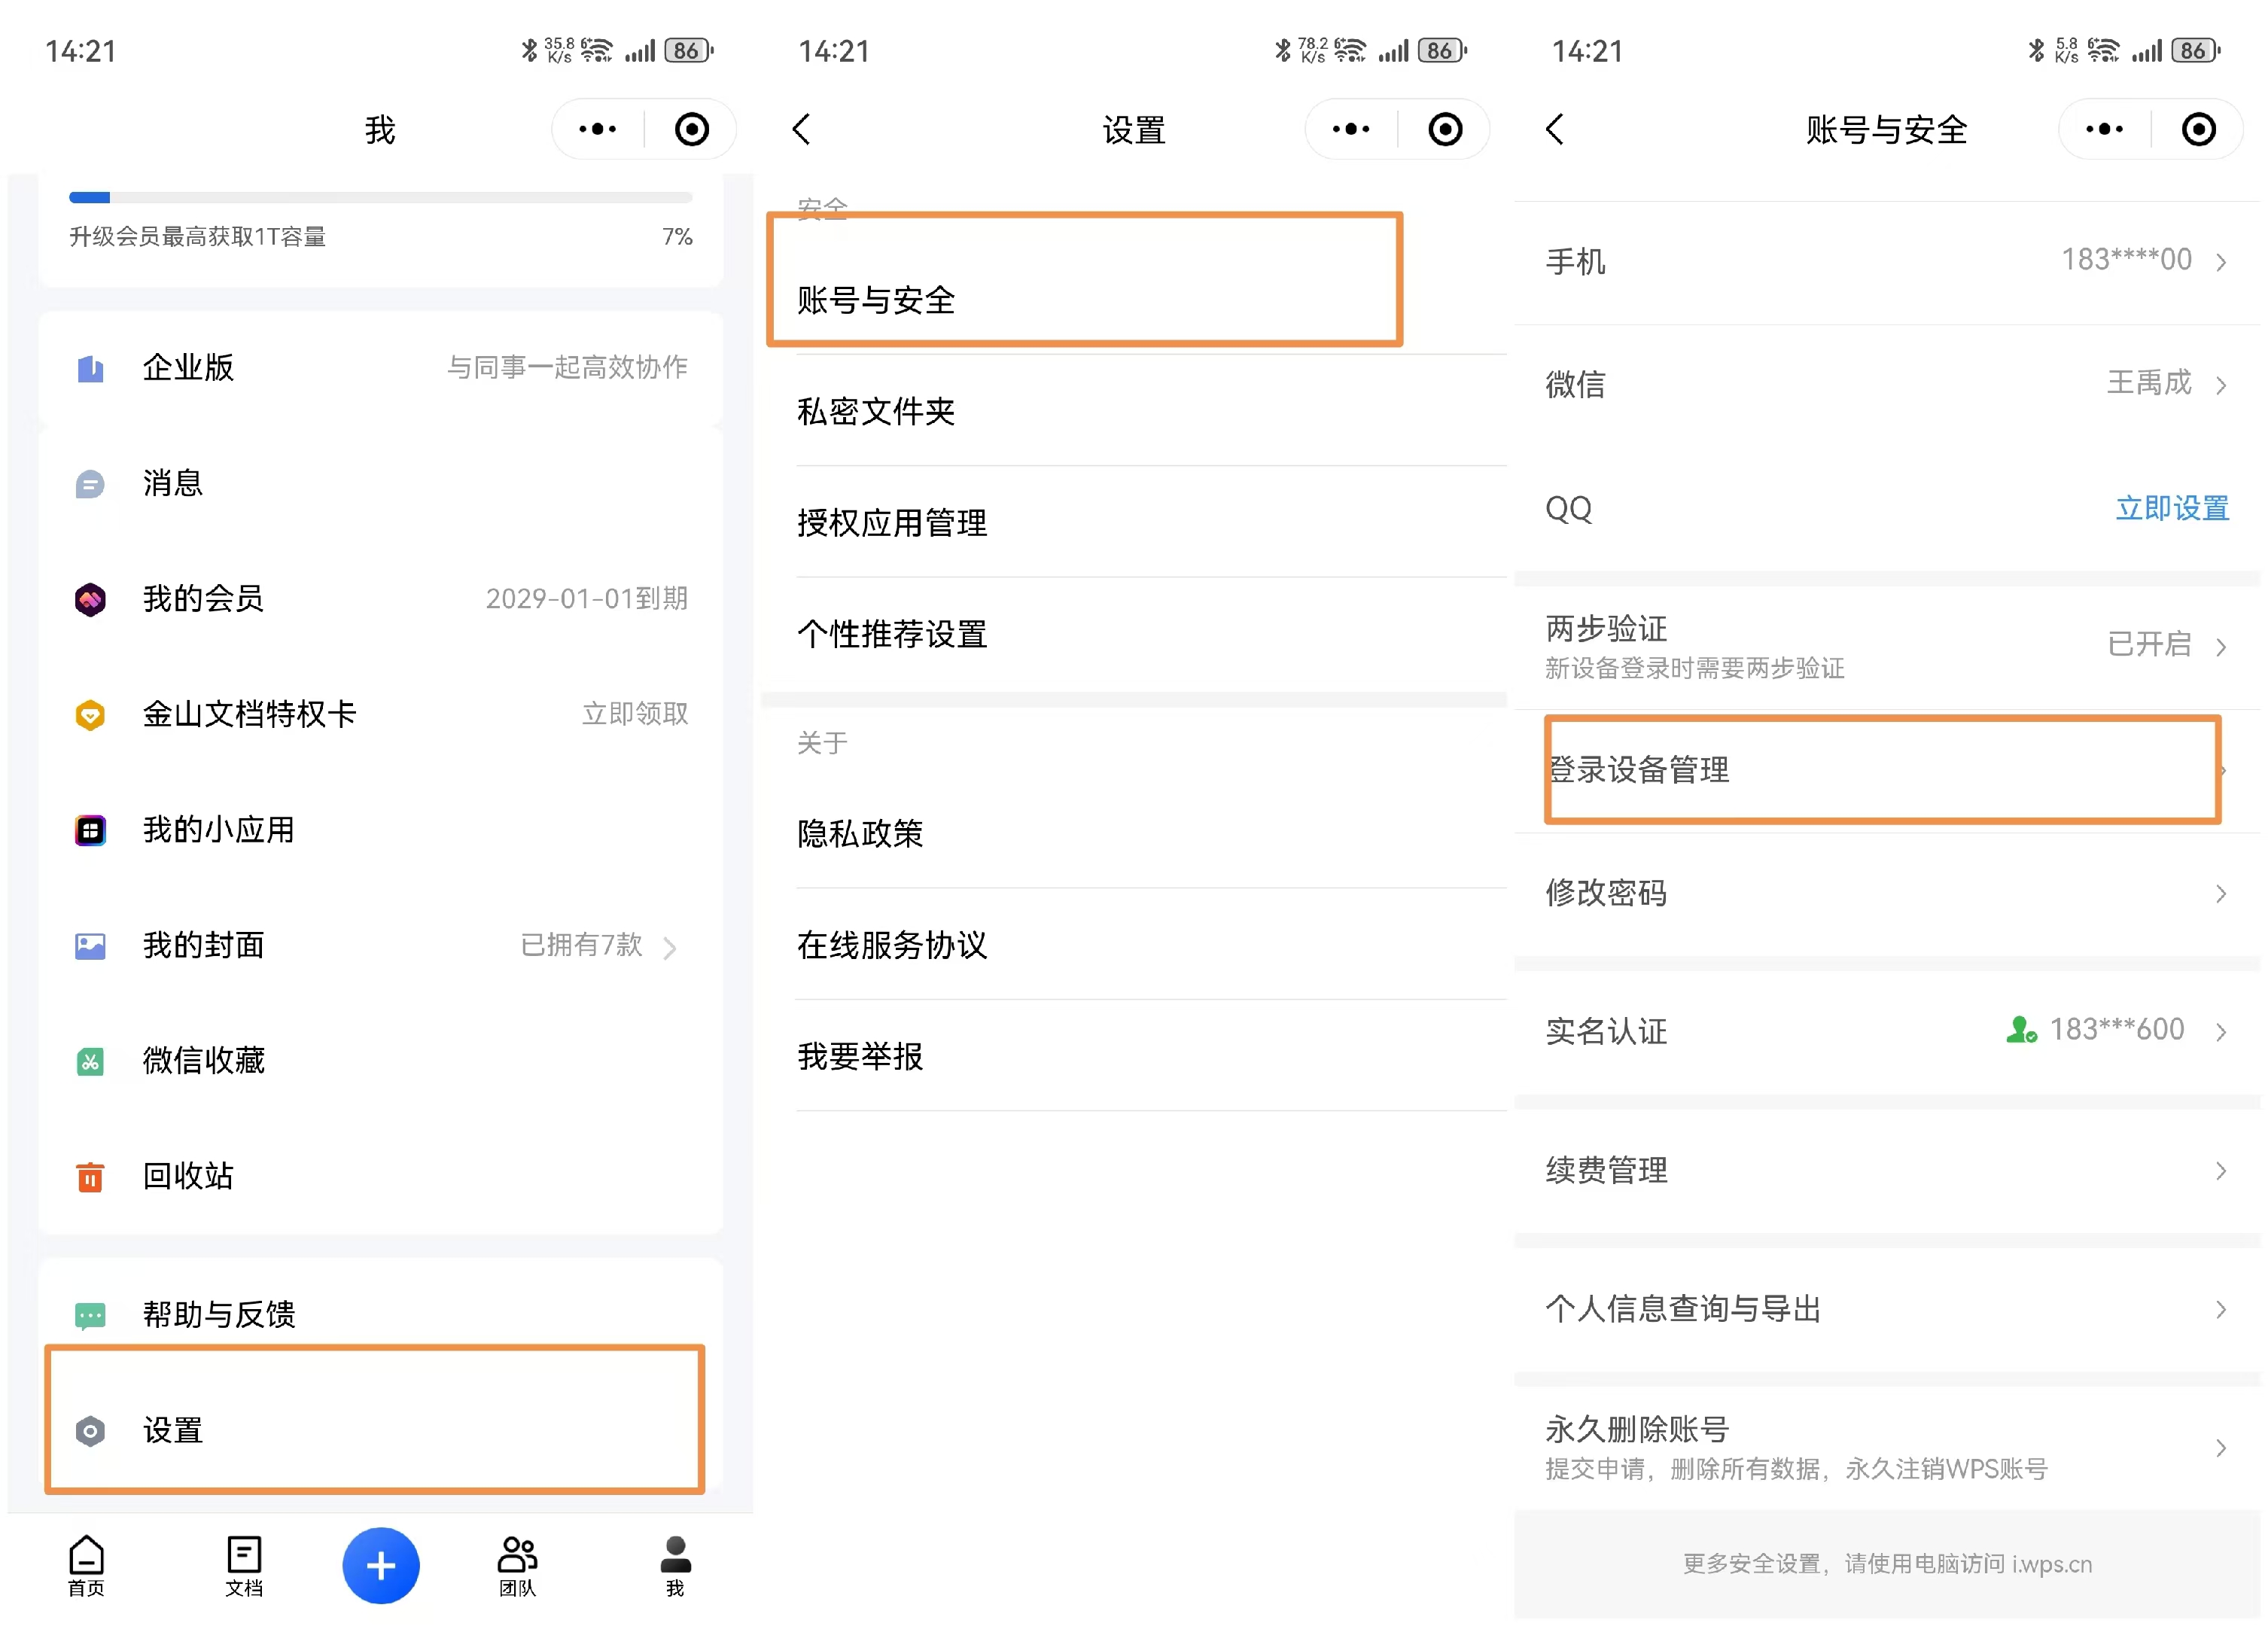Tap the 消息 message bubble icon
This screenshot has height=1626, width=2268.
90,485
